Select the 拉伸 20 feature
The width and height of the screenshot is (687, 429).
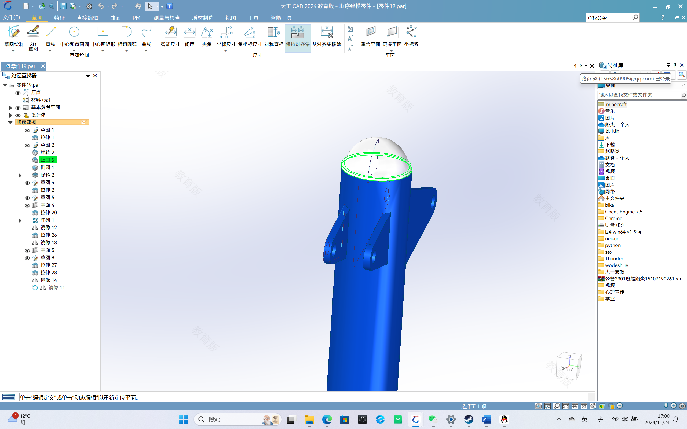pyautogui.click(x=49, y=213)
